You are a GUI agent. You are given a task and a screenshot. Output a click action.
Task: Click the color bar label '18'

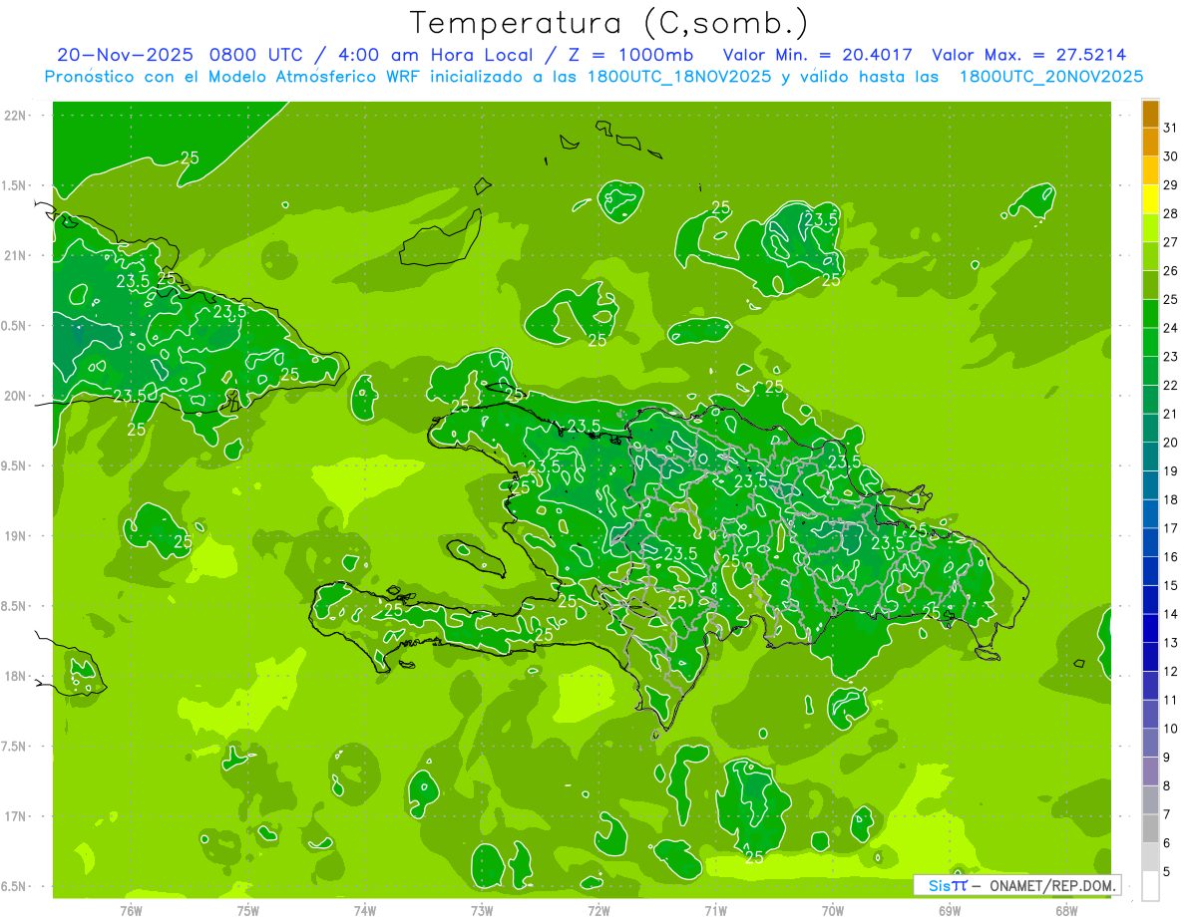pos(1171,500)
